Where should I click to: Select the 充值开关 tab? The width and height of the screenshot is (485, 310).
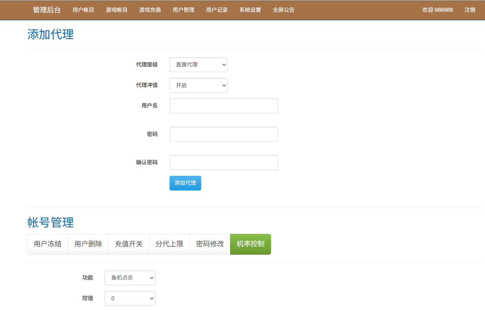coord(129,244)
